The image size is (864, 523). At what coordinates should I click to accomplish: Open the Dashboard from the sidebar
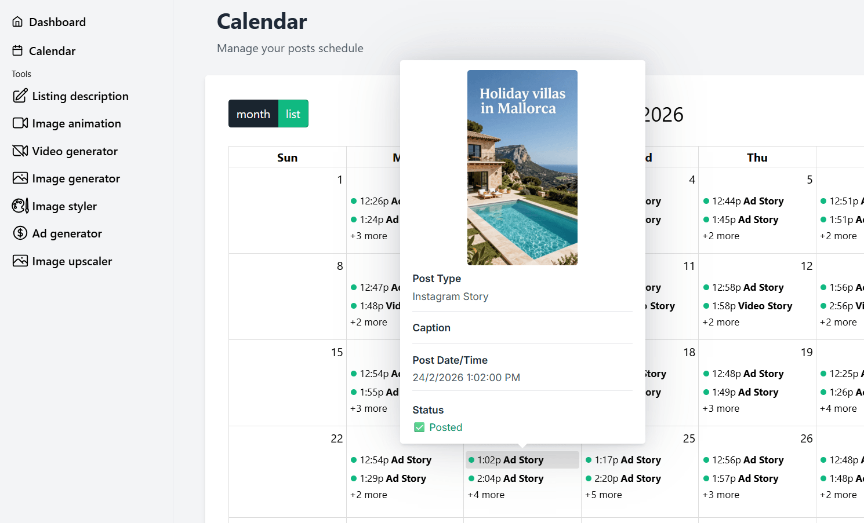[57, 21]
